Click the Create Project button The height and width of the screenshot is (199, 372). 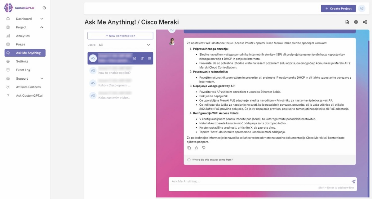[x=338, y=8]
